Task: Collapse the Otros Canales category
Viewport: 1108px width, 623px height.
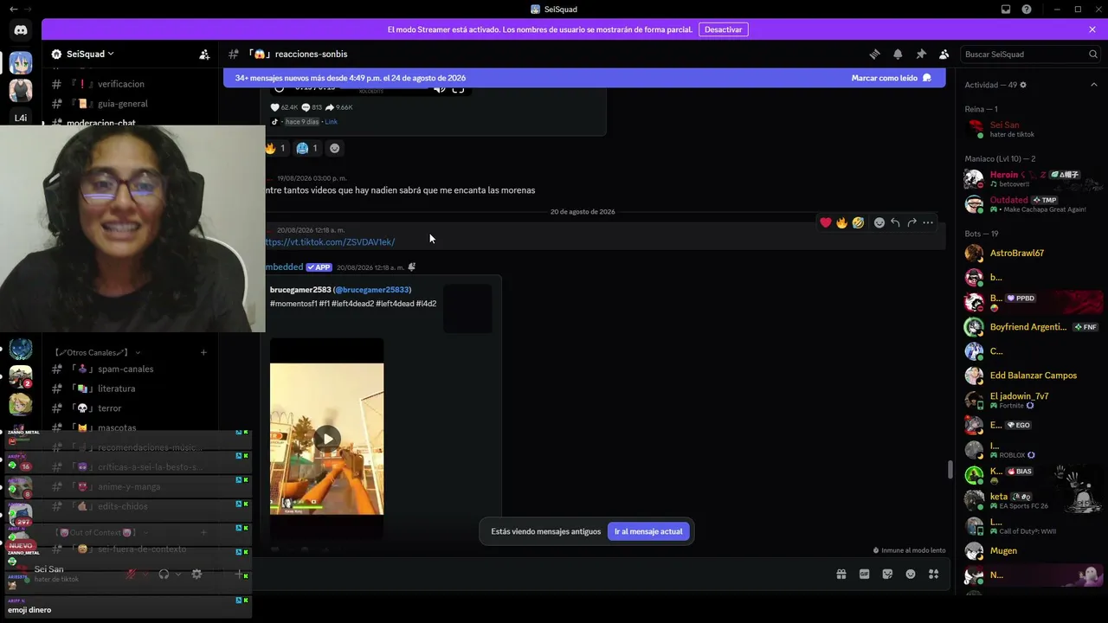Action: point(96,352)
